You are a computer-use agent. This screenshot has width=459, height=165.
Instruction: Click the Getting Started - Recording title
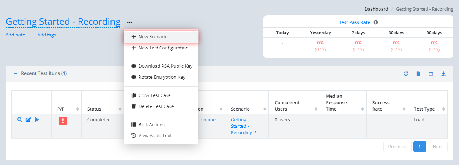tap(63, 22)
